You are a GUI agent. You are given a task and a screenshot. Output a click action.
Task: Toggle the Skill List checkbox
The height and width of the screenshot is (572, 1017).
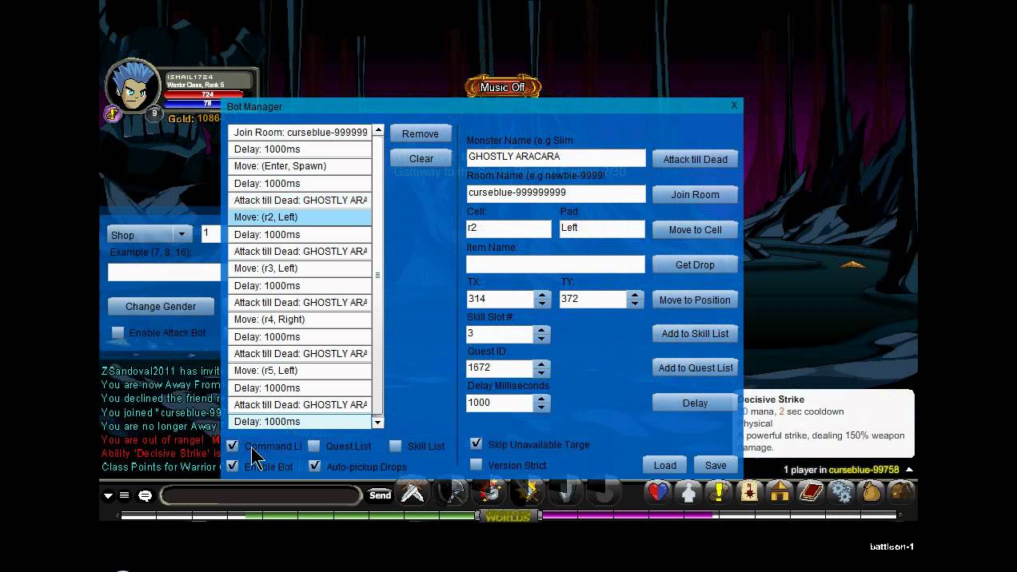(396, 446)
